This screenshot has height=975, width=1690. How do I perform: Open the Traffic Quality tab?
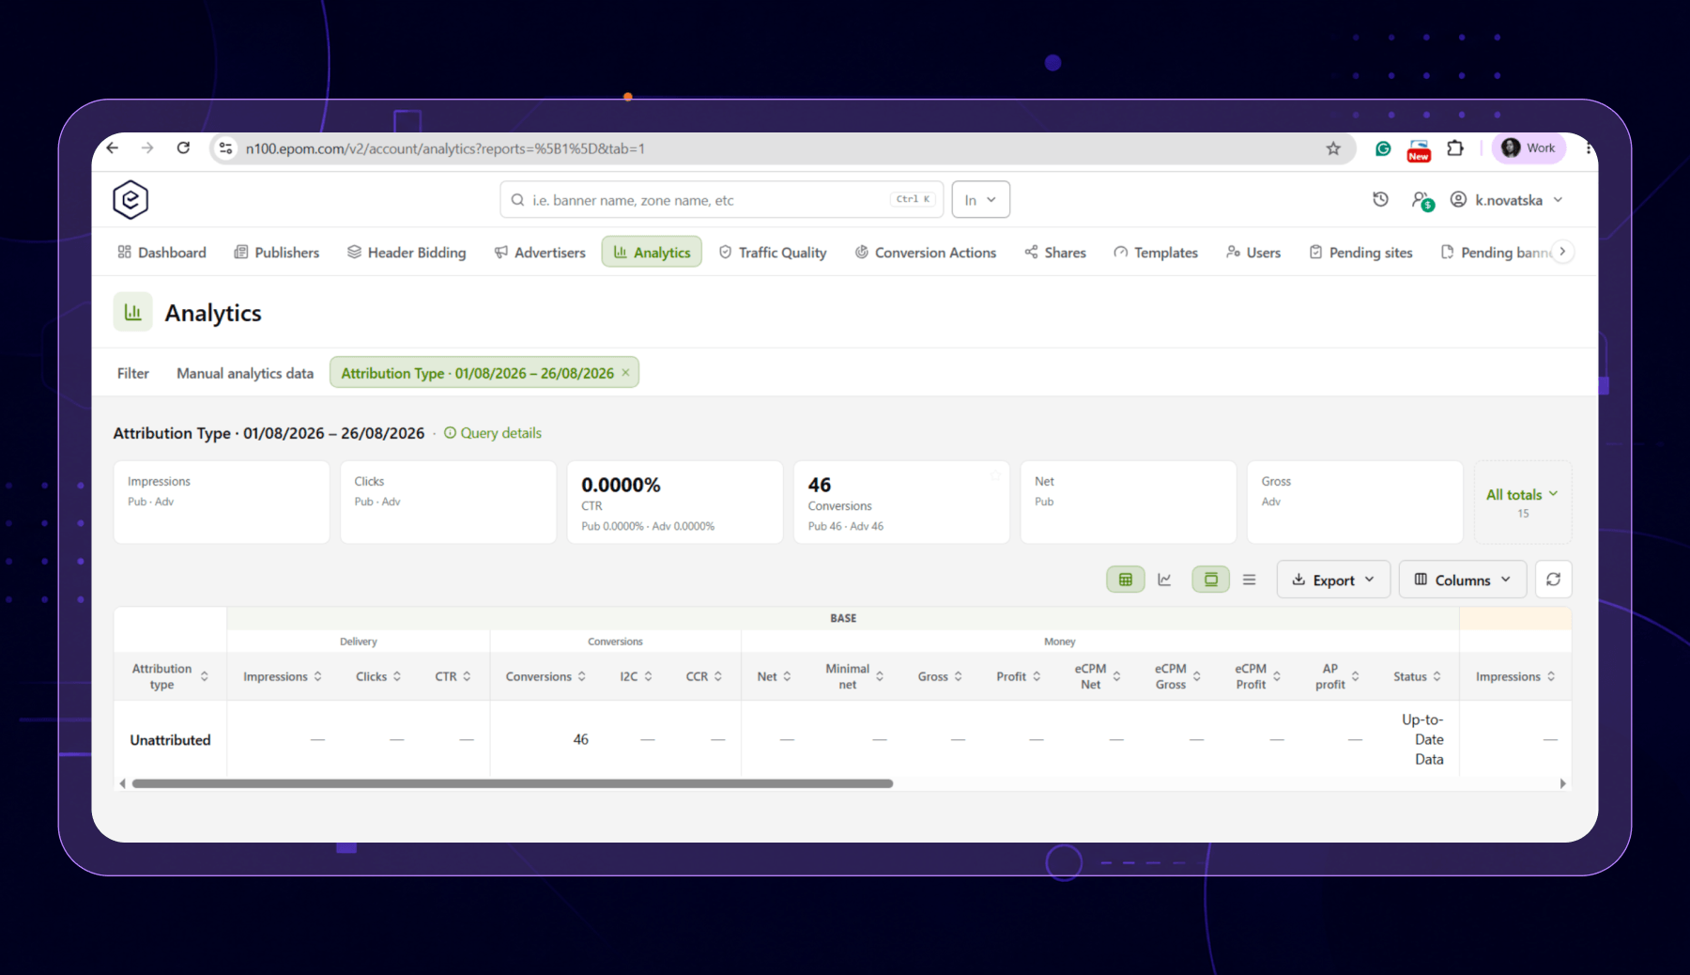773,253
